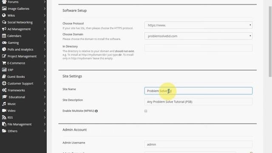Select the Others category label

coord(12,131)
